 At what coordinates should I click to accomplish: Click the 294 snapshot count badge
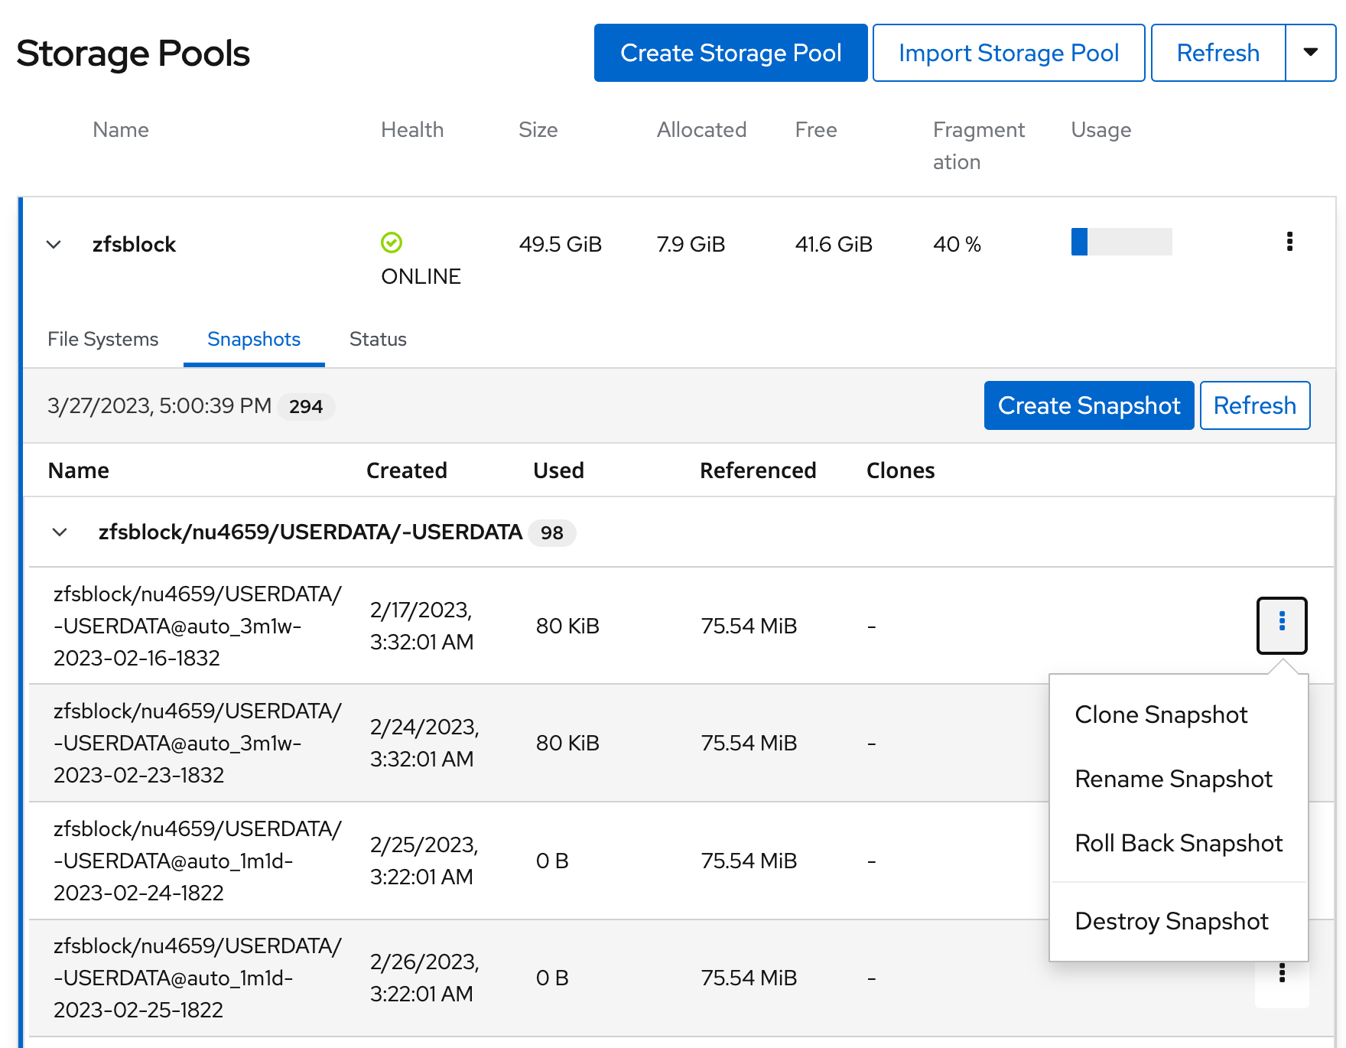click(x=306, y=406)
